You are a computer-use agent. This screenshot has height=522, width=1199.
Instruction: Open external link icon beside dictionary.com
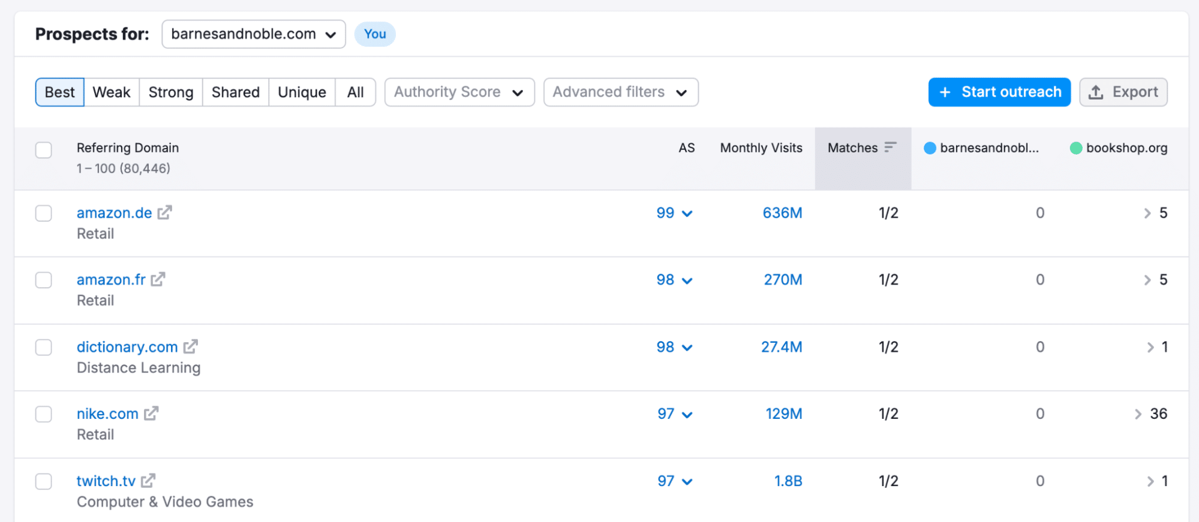(x=190, y=346)
